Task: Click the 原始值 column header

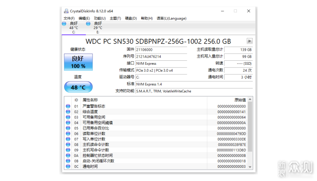Action: (227, 100)
